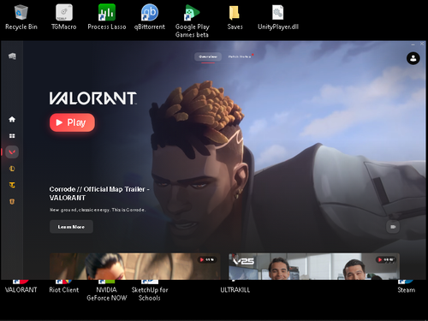The width and height of the screenshot is (428, 321).
Task: Select the Legends of Runeterra shield icon
Action: click(x=12, y=202)
